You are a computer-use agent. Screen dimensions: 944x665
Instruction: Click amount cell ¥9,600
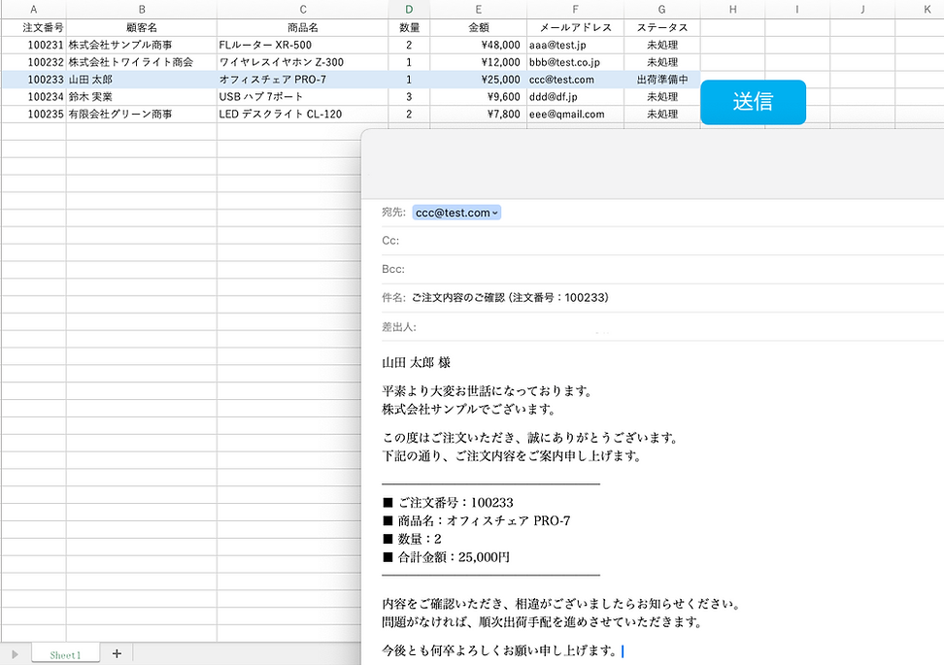coord(479,97)
